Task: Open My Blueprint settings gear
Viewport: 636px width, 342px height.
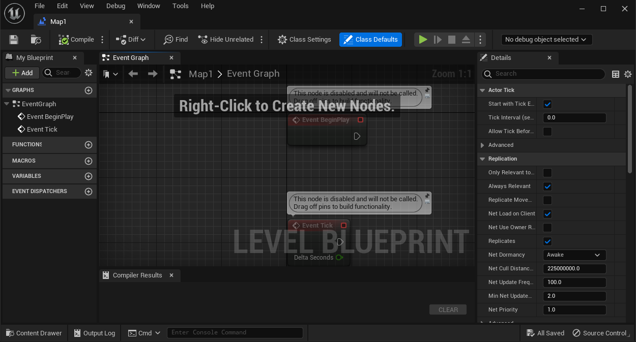Action: tap(89, 73)
